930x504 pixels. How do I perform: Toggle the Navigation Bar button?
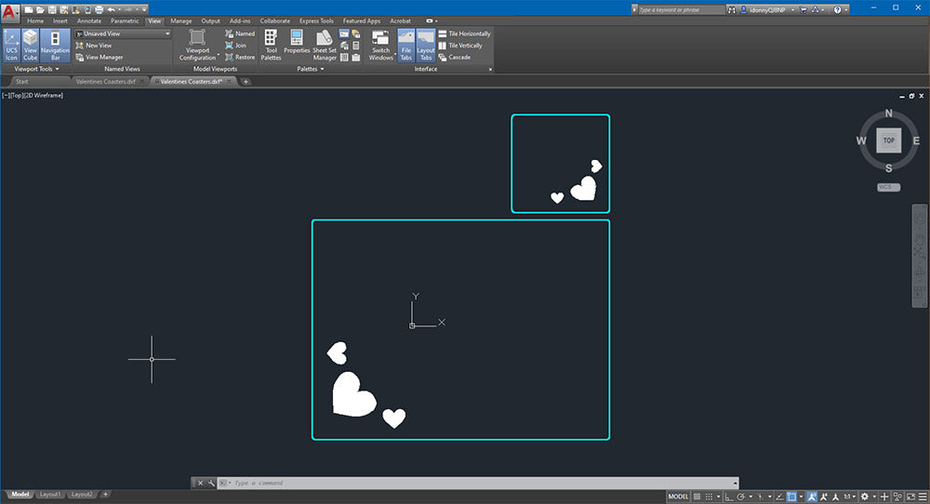click(x=55, y=45)
